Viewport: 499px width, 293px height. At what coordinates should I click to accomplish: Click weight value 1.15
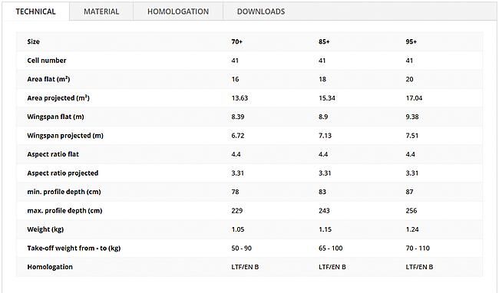point(325,229)
